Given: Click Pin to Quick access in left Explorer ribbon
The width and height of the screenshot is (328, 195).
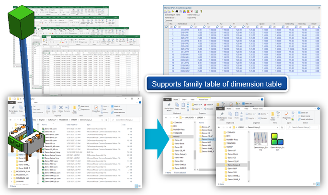Looking at the screenshot, I should click(x=12, y=107).
